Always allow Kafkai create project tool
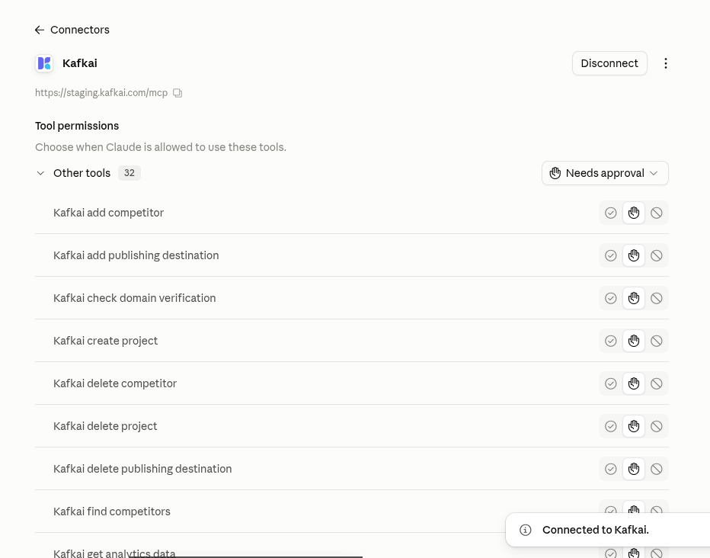 [611, 341]
